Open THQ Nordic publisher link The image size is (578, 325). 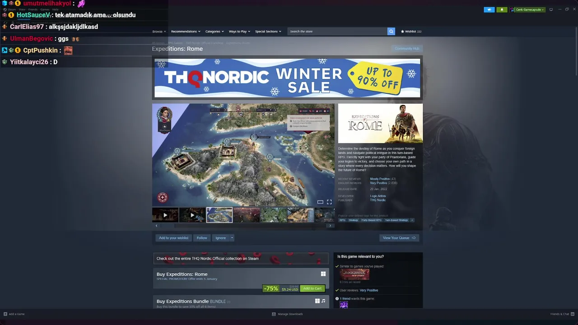pyautogui.click(x=378, y=200)
